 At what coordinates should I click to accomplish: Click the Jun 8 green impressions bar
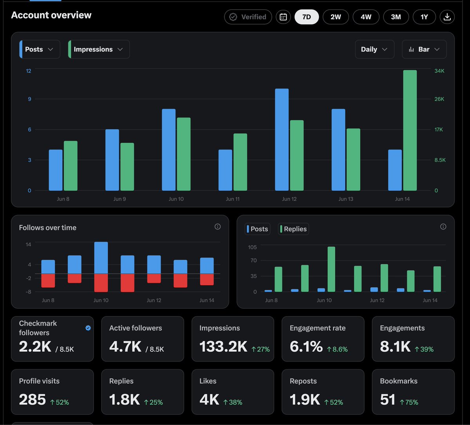click(x=71, y=166)
